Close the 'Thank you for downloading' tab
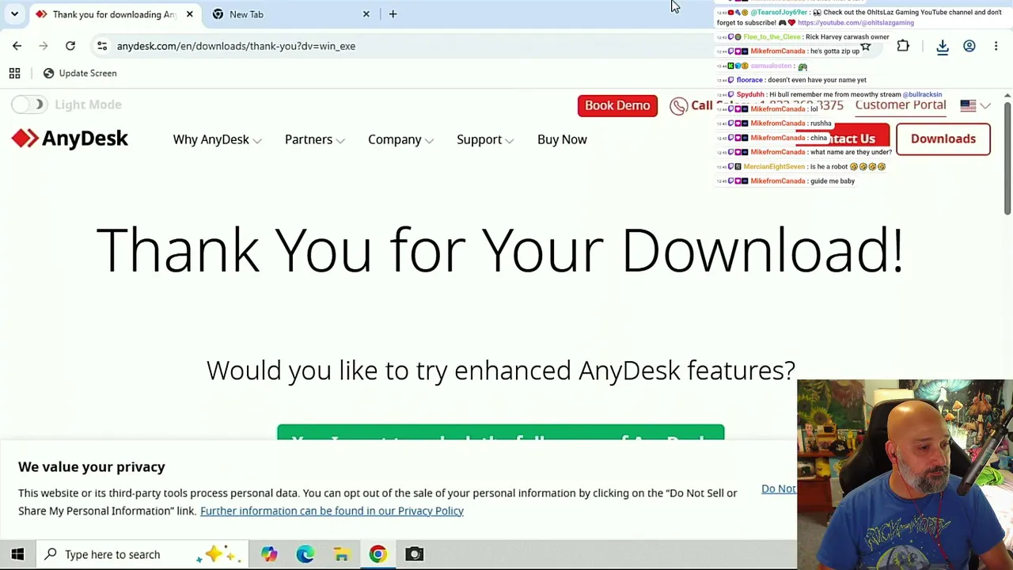1013x570 pixels. point(189,14)
